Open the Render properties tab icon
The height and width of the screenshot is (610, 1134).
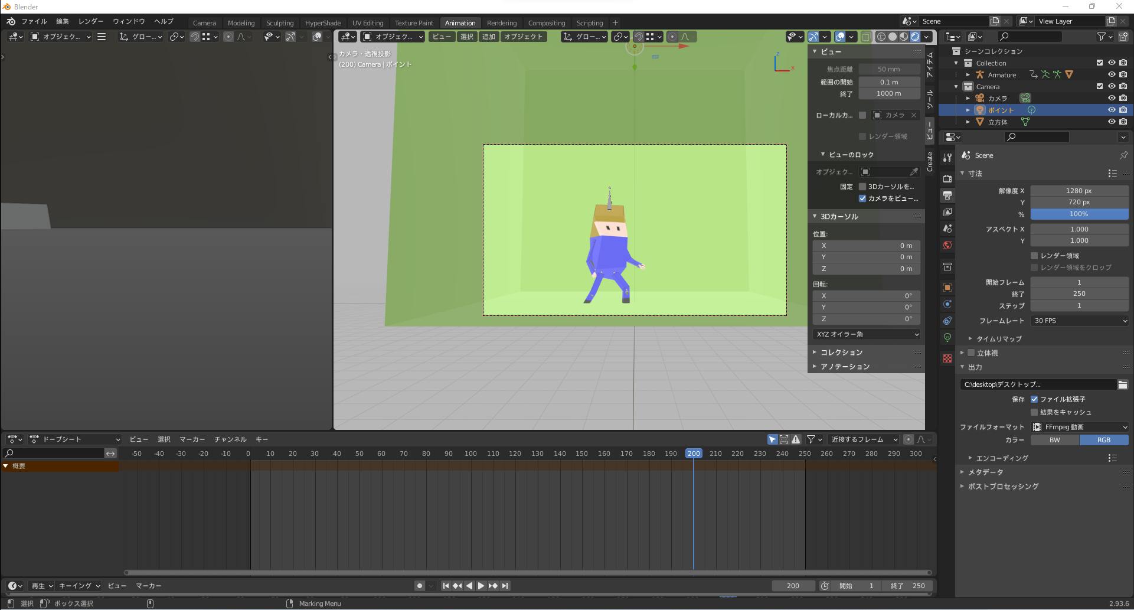click(947, 179)
